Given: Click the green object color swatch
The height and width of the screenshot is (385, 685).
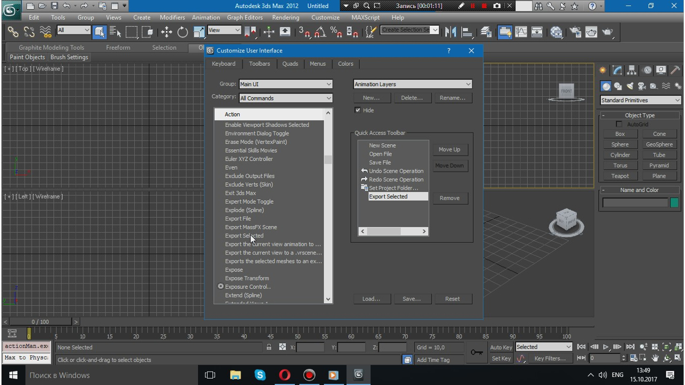Looking at the screenshot, I should point(674,202).
